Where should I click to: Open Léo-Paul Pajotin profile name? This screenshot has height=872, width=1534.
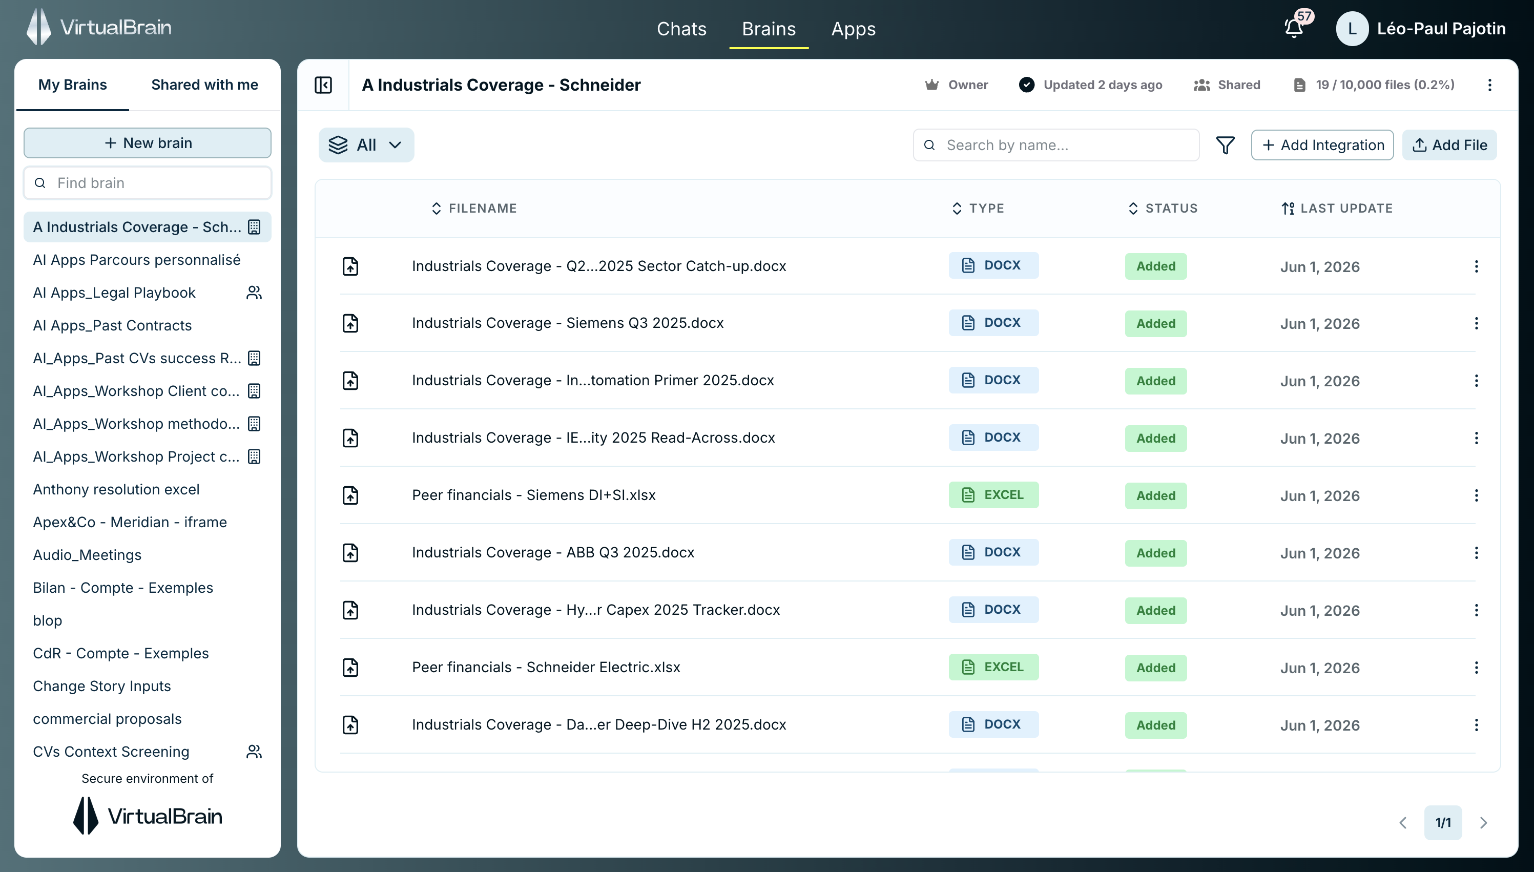tap(1441, 28)
